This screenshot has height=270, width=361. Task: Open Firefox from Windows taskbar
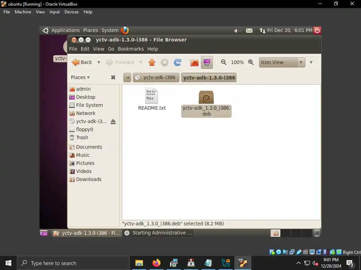coord(156,263)
